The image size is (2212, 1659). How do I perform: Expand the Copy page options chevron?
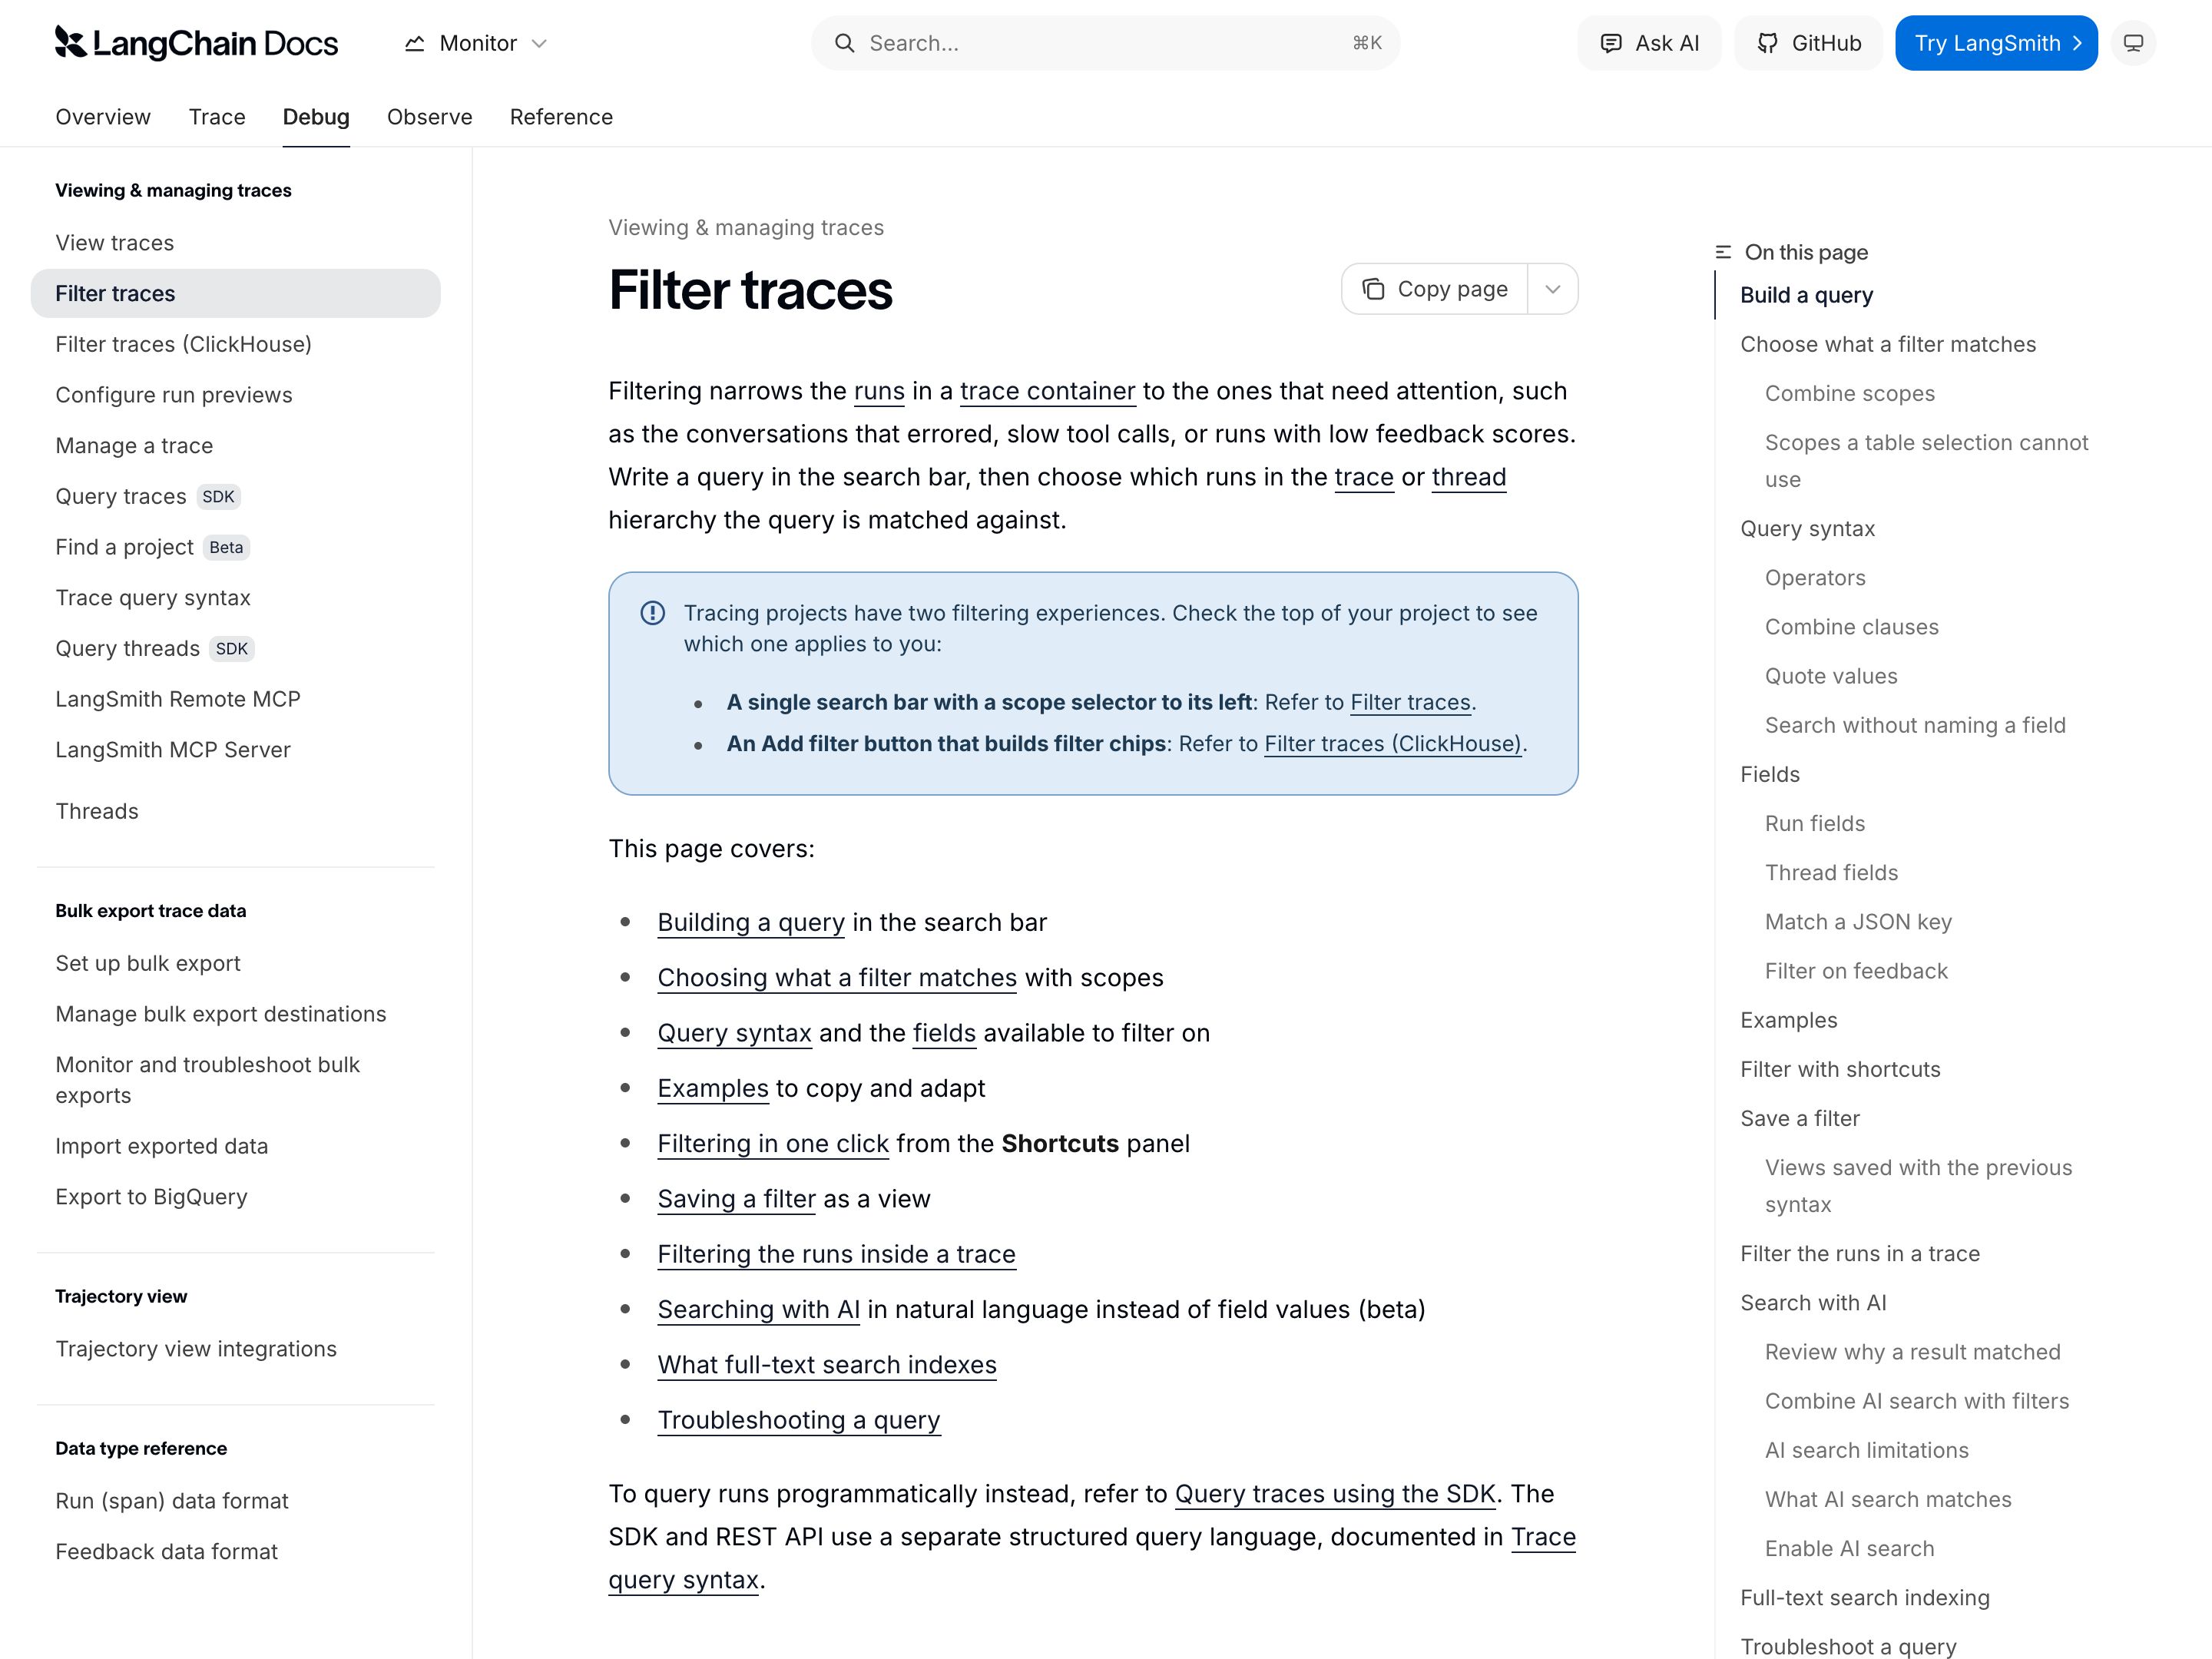pyautogui.click(x=1552, y=289)
